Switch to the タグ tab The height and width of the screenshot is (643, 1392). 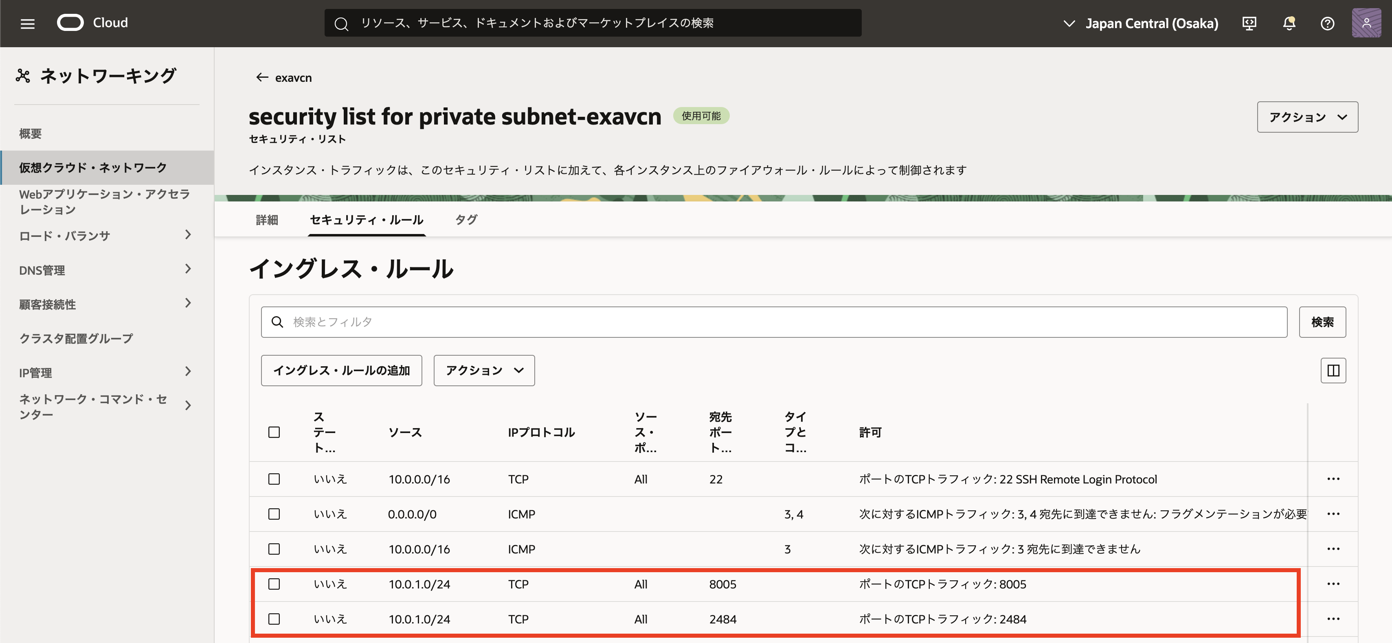[466, 220]
